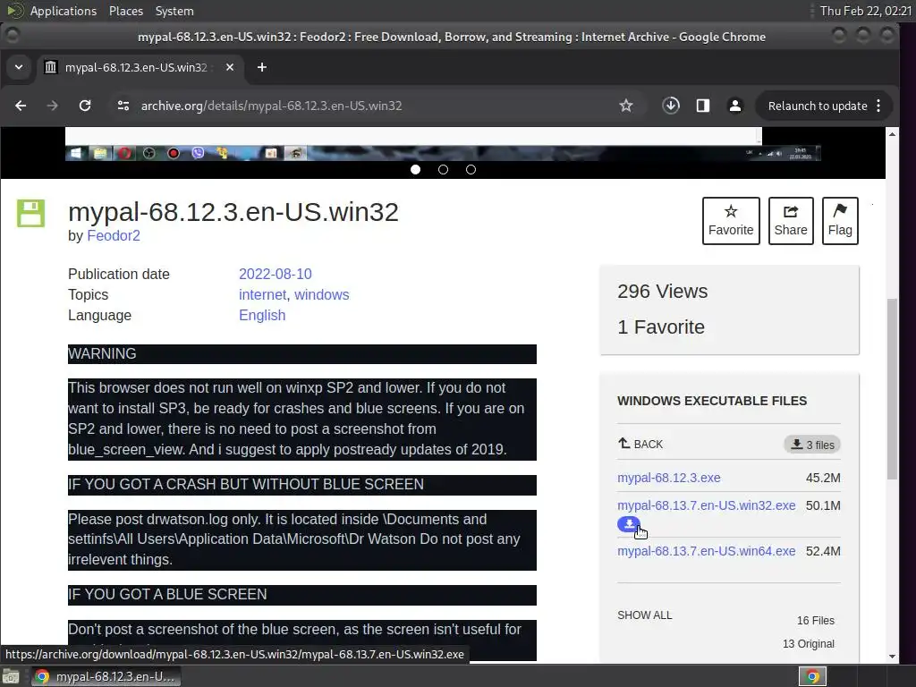The height and width of the screenshot is (687, 916).
Task: Share this archive item
Action: pos(791,221)
